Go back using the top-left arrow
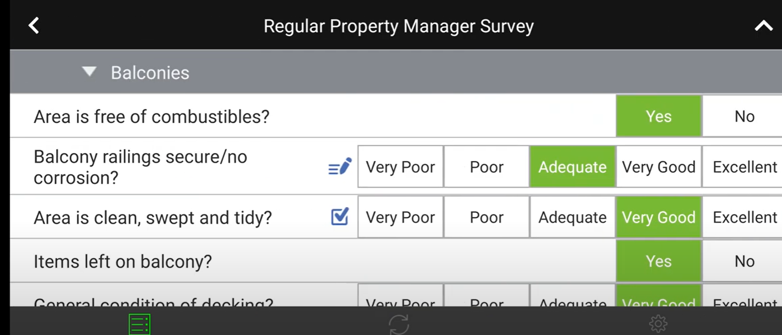Image resolution: width=782 pixels, height=335 pixels. click(34, 25)
